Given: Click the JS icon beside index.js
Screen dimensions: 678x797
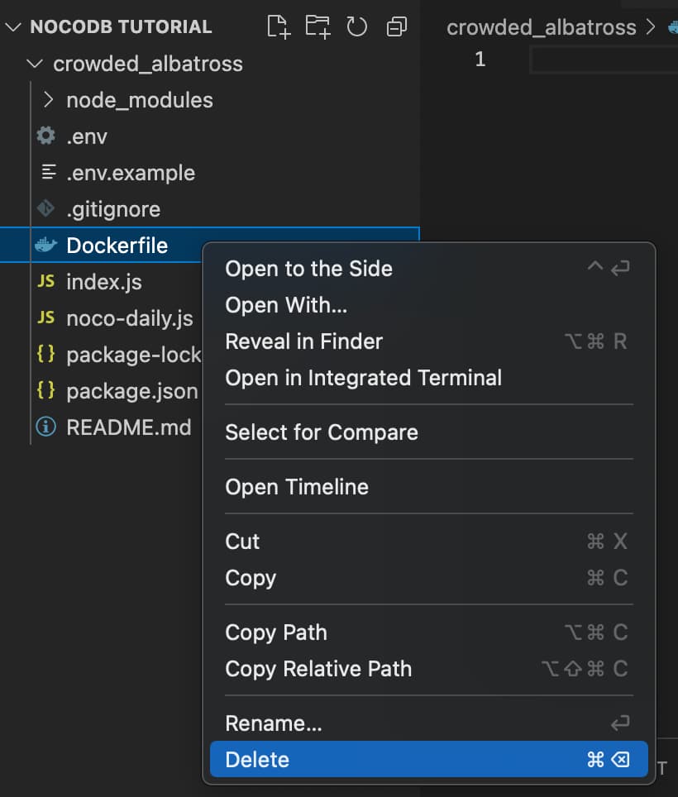Looking at the screenshot, I should click(x=45, y=281).
